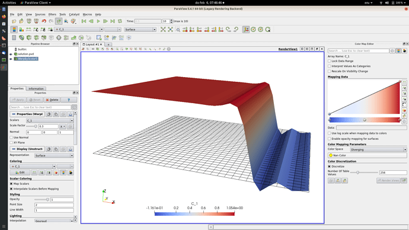Open a file with the Open icon
This screenshot has width=409, height=230.
(x=14, y=21)
